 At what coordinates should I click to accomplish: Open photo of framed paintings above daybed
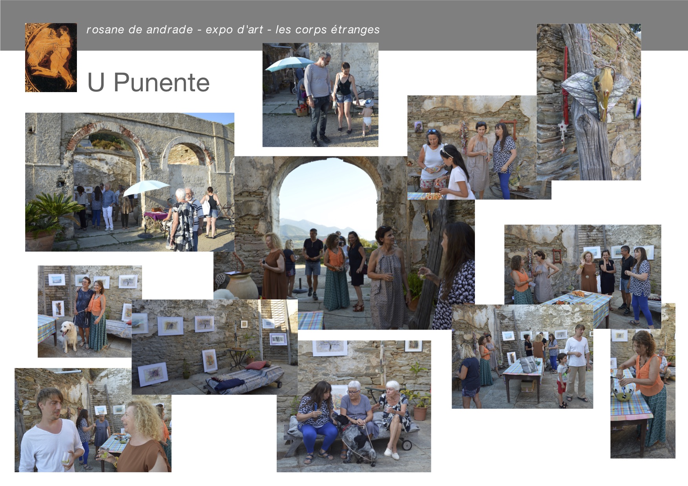click(214, 347)
